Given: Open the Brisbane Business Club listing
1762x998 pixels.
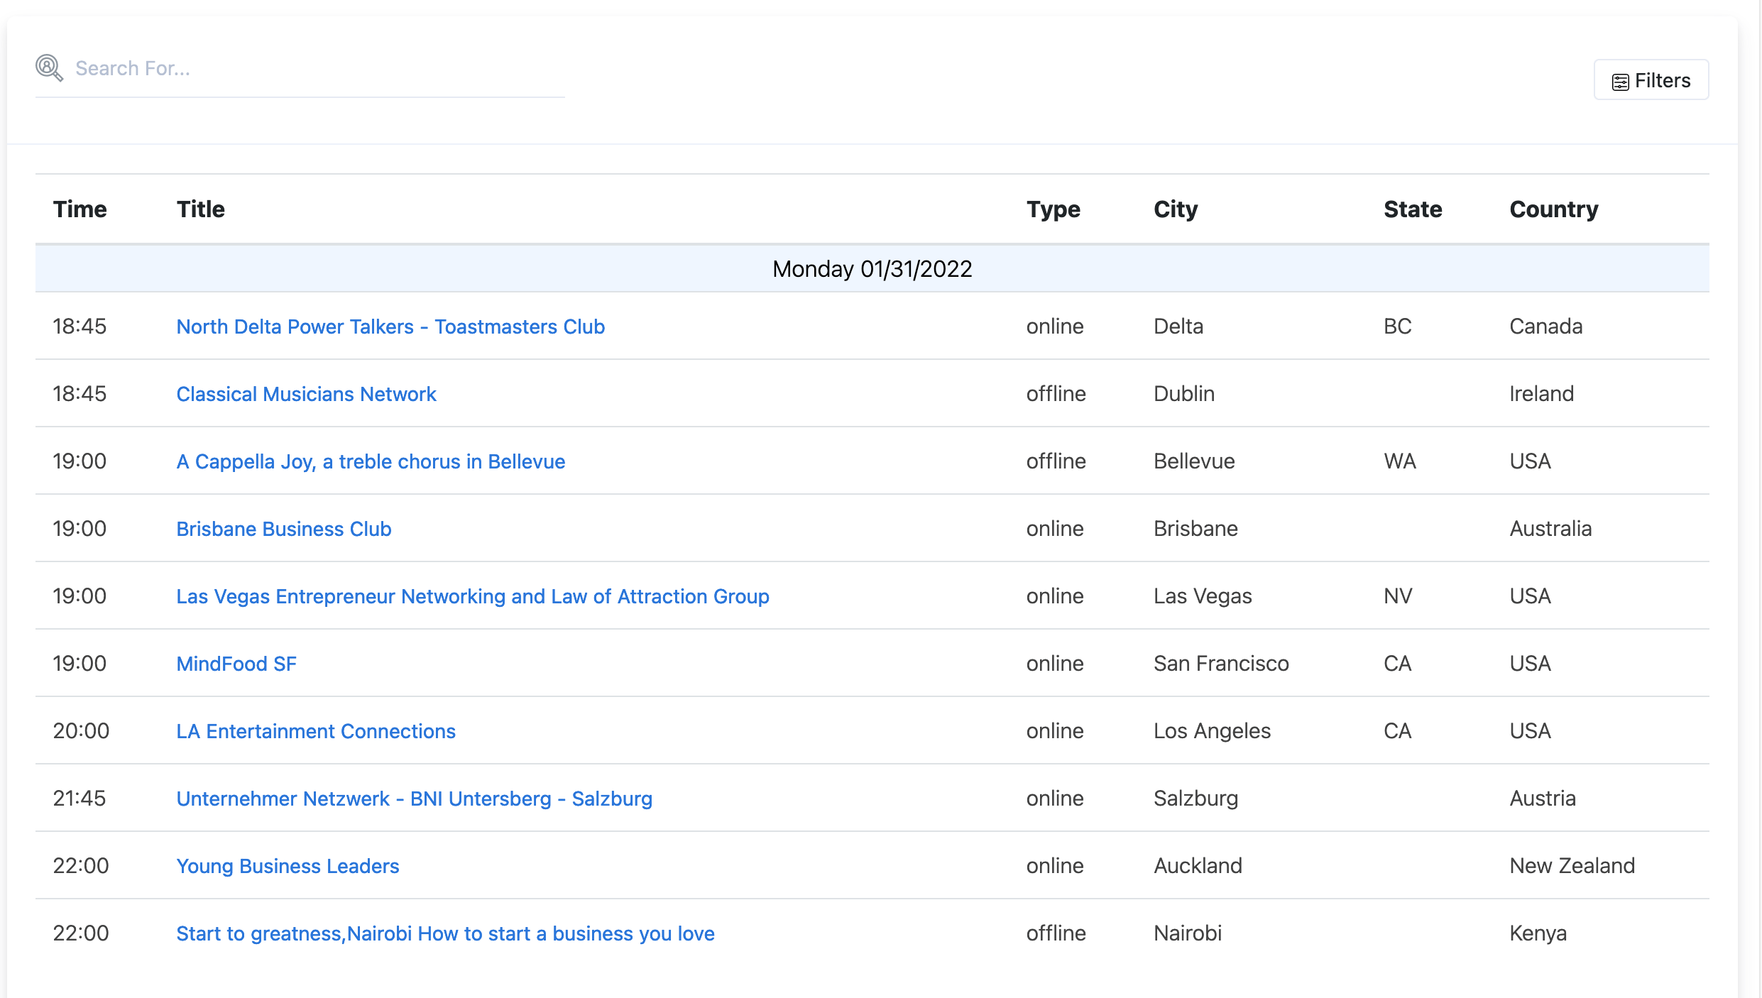Looking at the screenshot, I should click(x=283, y=528).
